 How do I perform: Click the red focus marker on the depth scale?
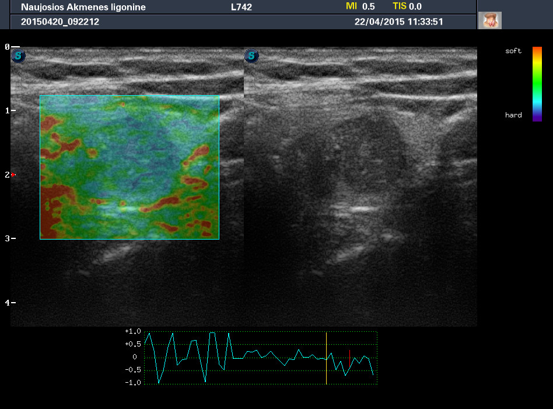pos(13,175)
